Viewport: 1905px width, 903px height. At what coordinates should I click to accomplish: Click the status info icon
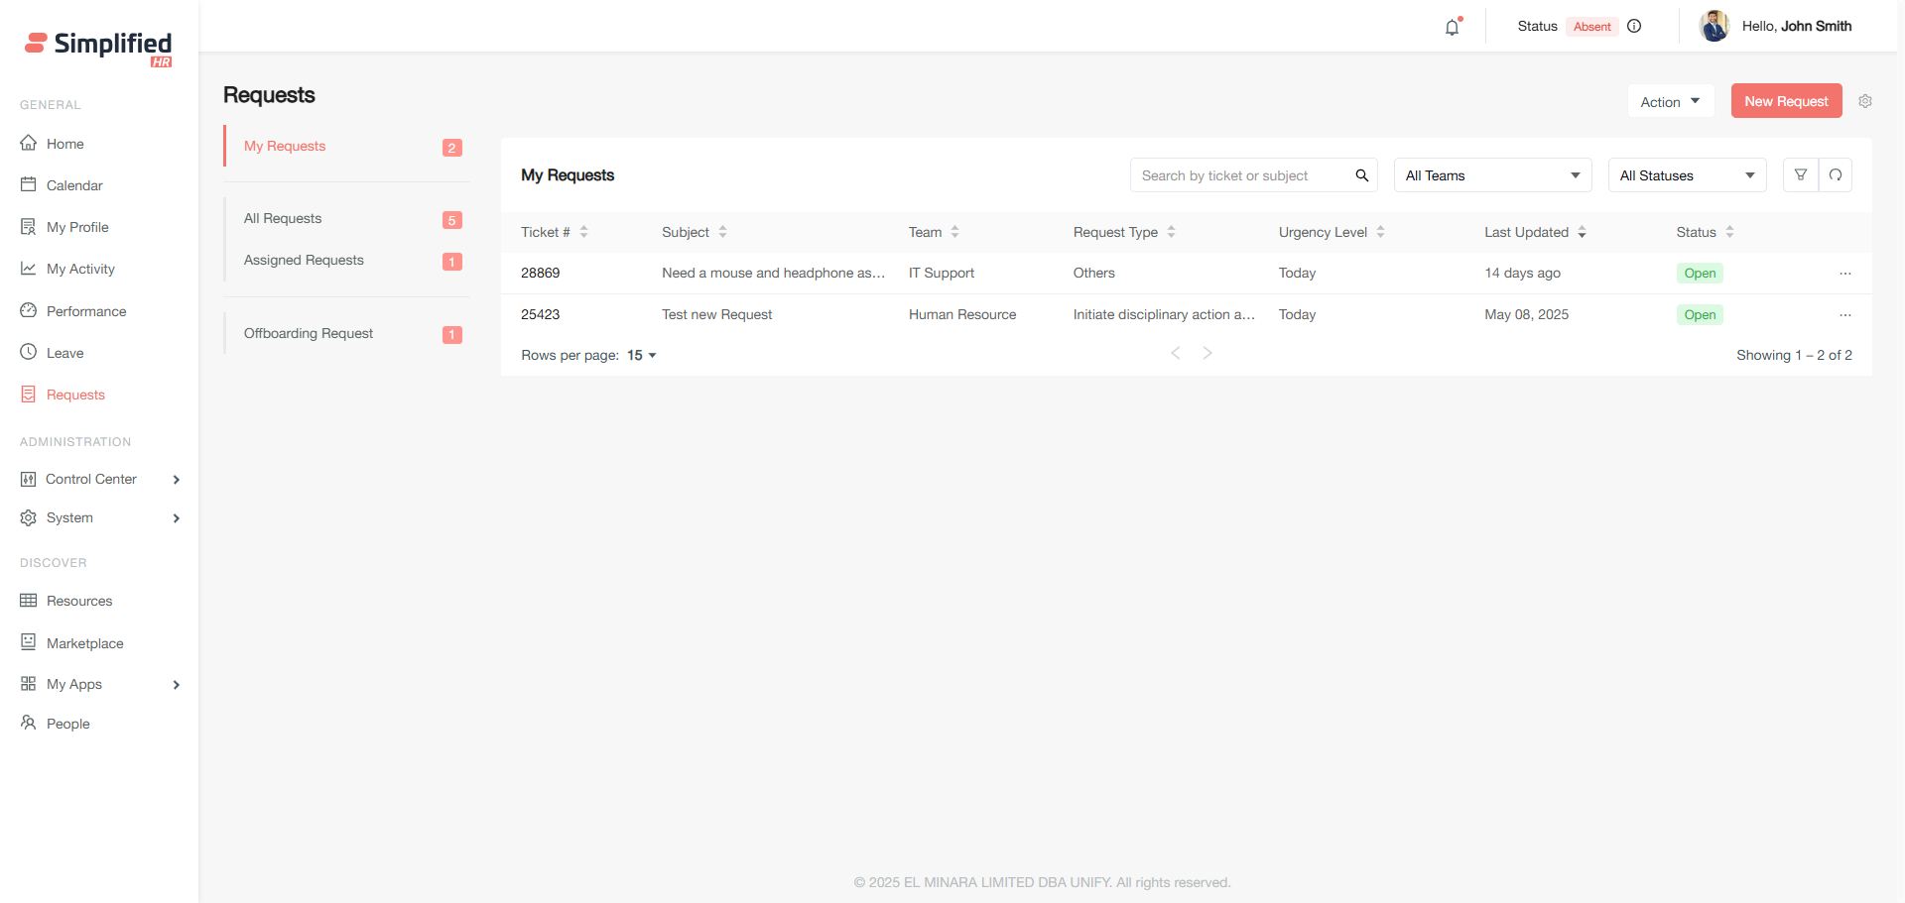[x=1634, y=27]
